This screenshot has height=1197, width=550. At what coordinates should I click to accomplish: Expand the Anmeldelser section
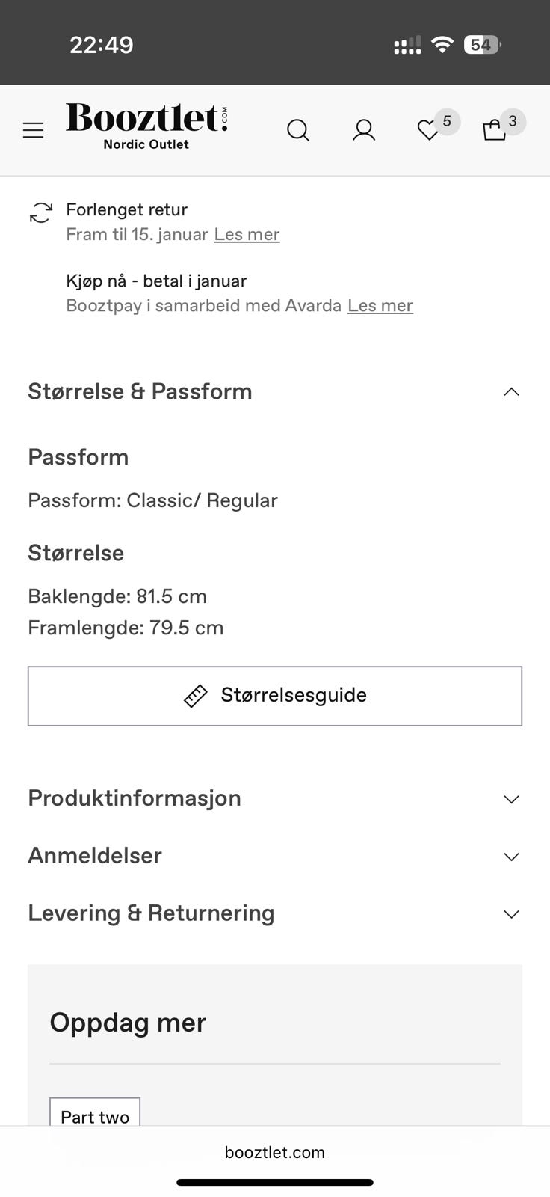click(x=511, y=857)
